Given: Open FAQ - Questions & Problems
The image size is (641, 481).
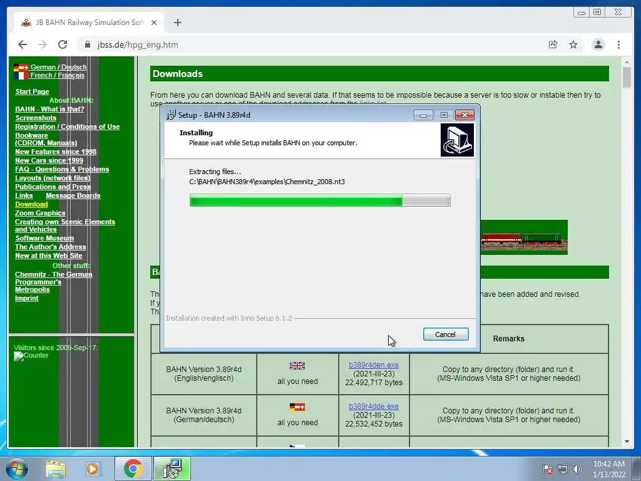Looking at the screenshot, I should pos(62,169).
